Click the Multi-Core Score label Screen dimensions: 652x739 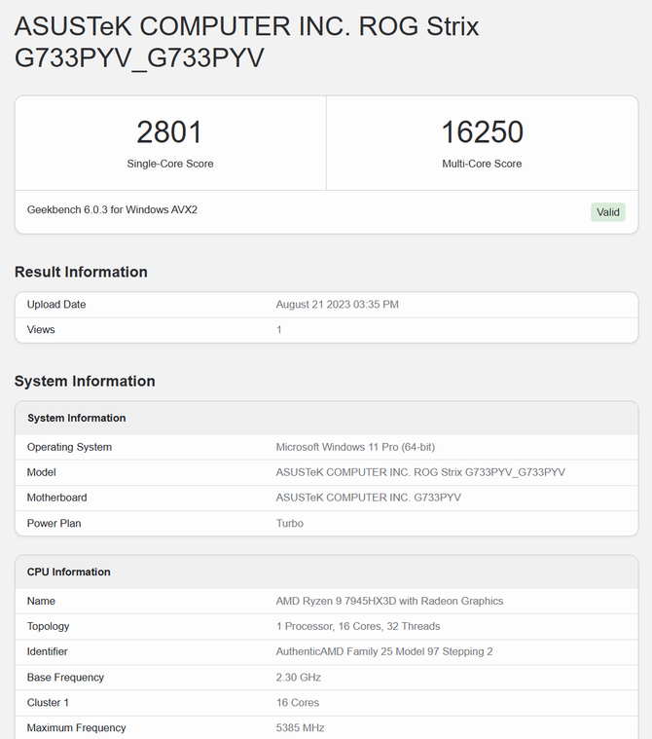[482, 164]
